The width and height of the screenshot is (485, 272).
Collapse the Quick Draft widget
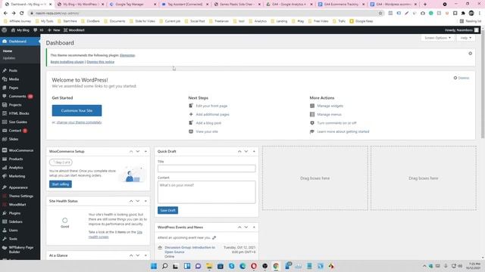pyautogui.click(x=254, y=151)
